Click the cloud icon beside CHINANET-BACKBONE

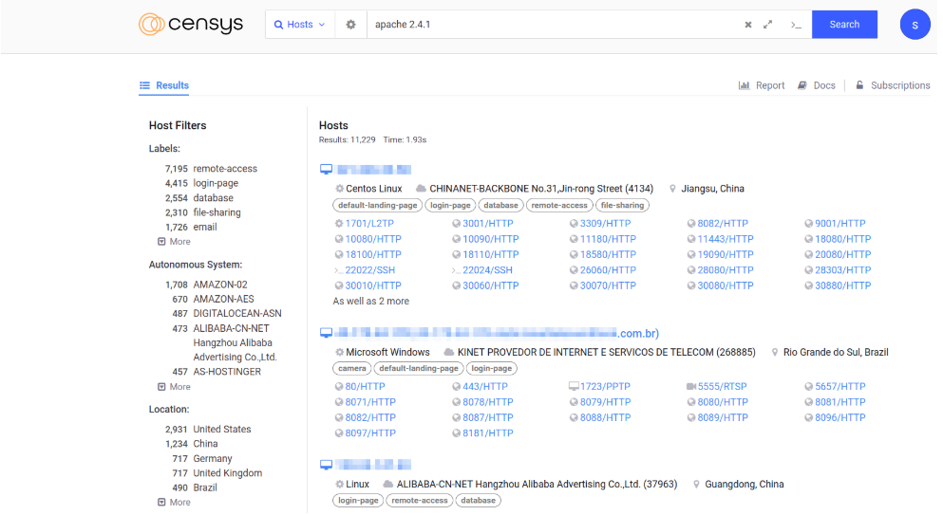[421, 189]
